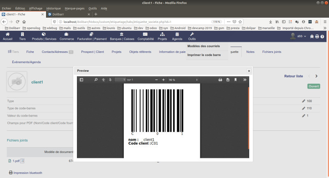The image size is (329, 178).
Task: Open the 90 % zoom level dropdown
Action: click(x=183, y=80)
